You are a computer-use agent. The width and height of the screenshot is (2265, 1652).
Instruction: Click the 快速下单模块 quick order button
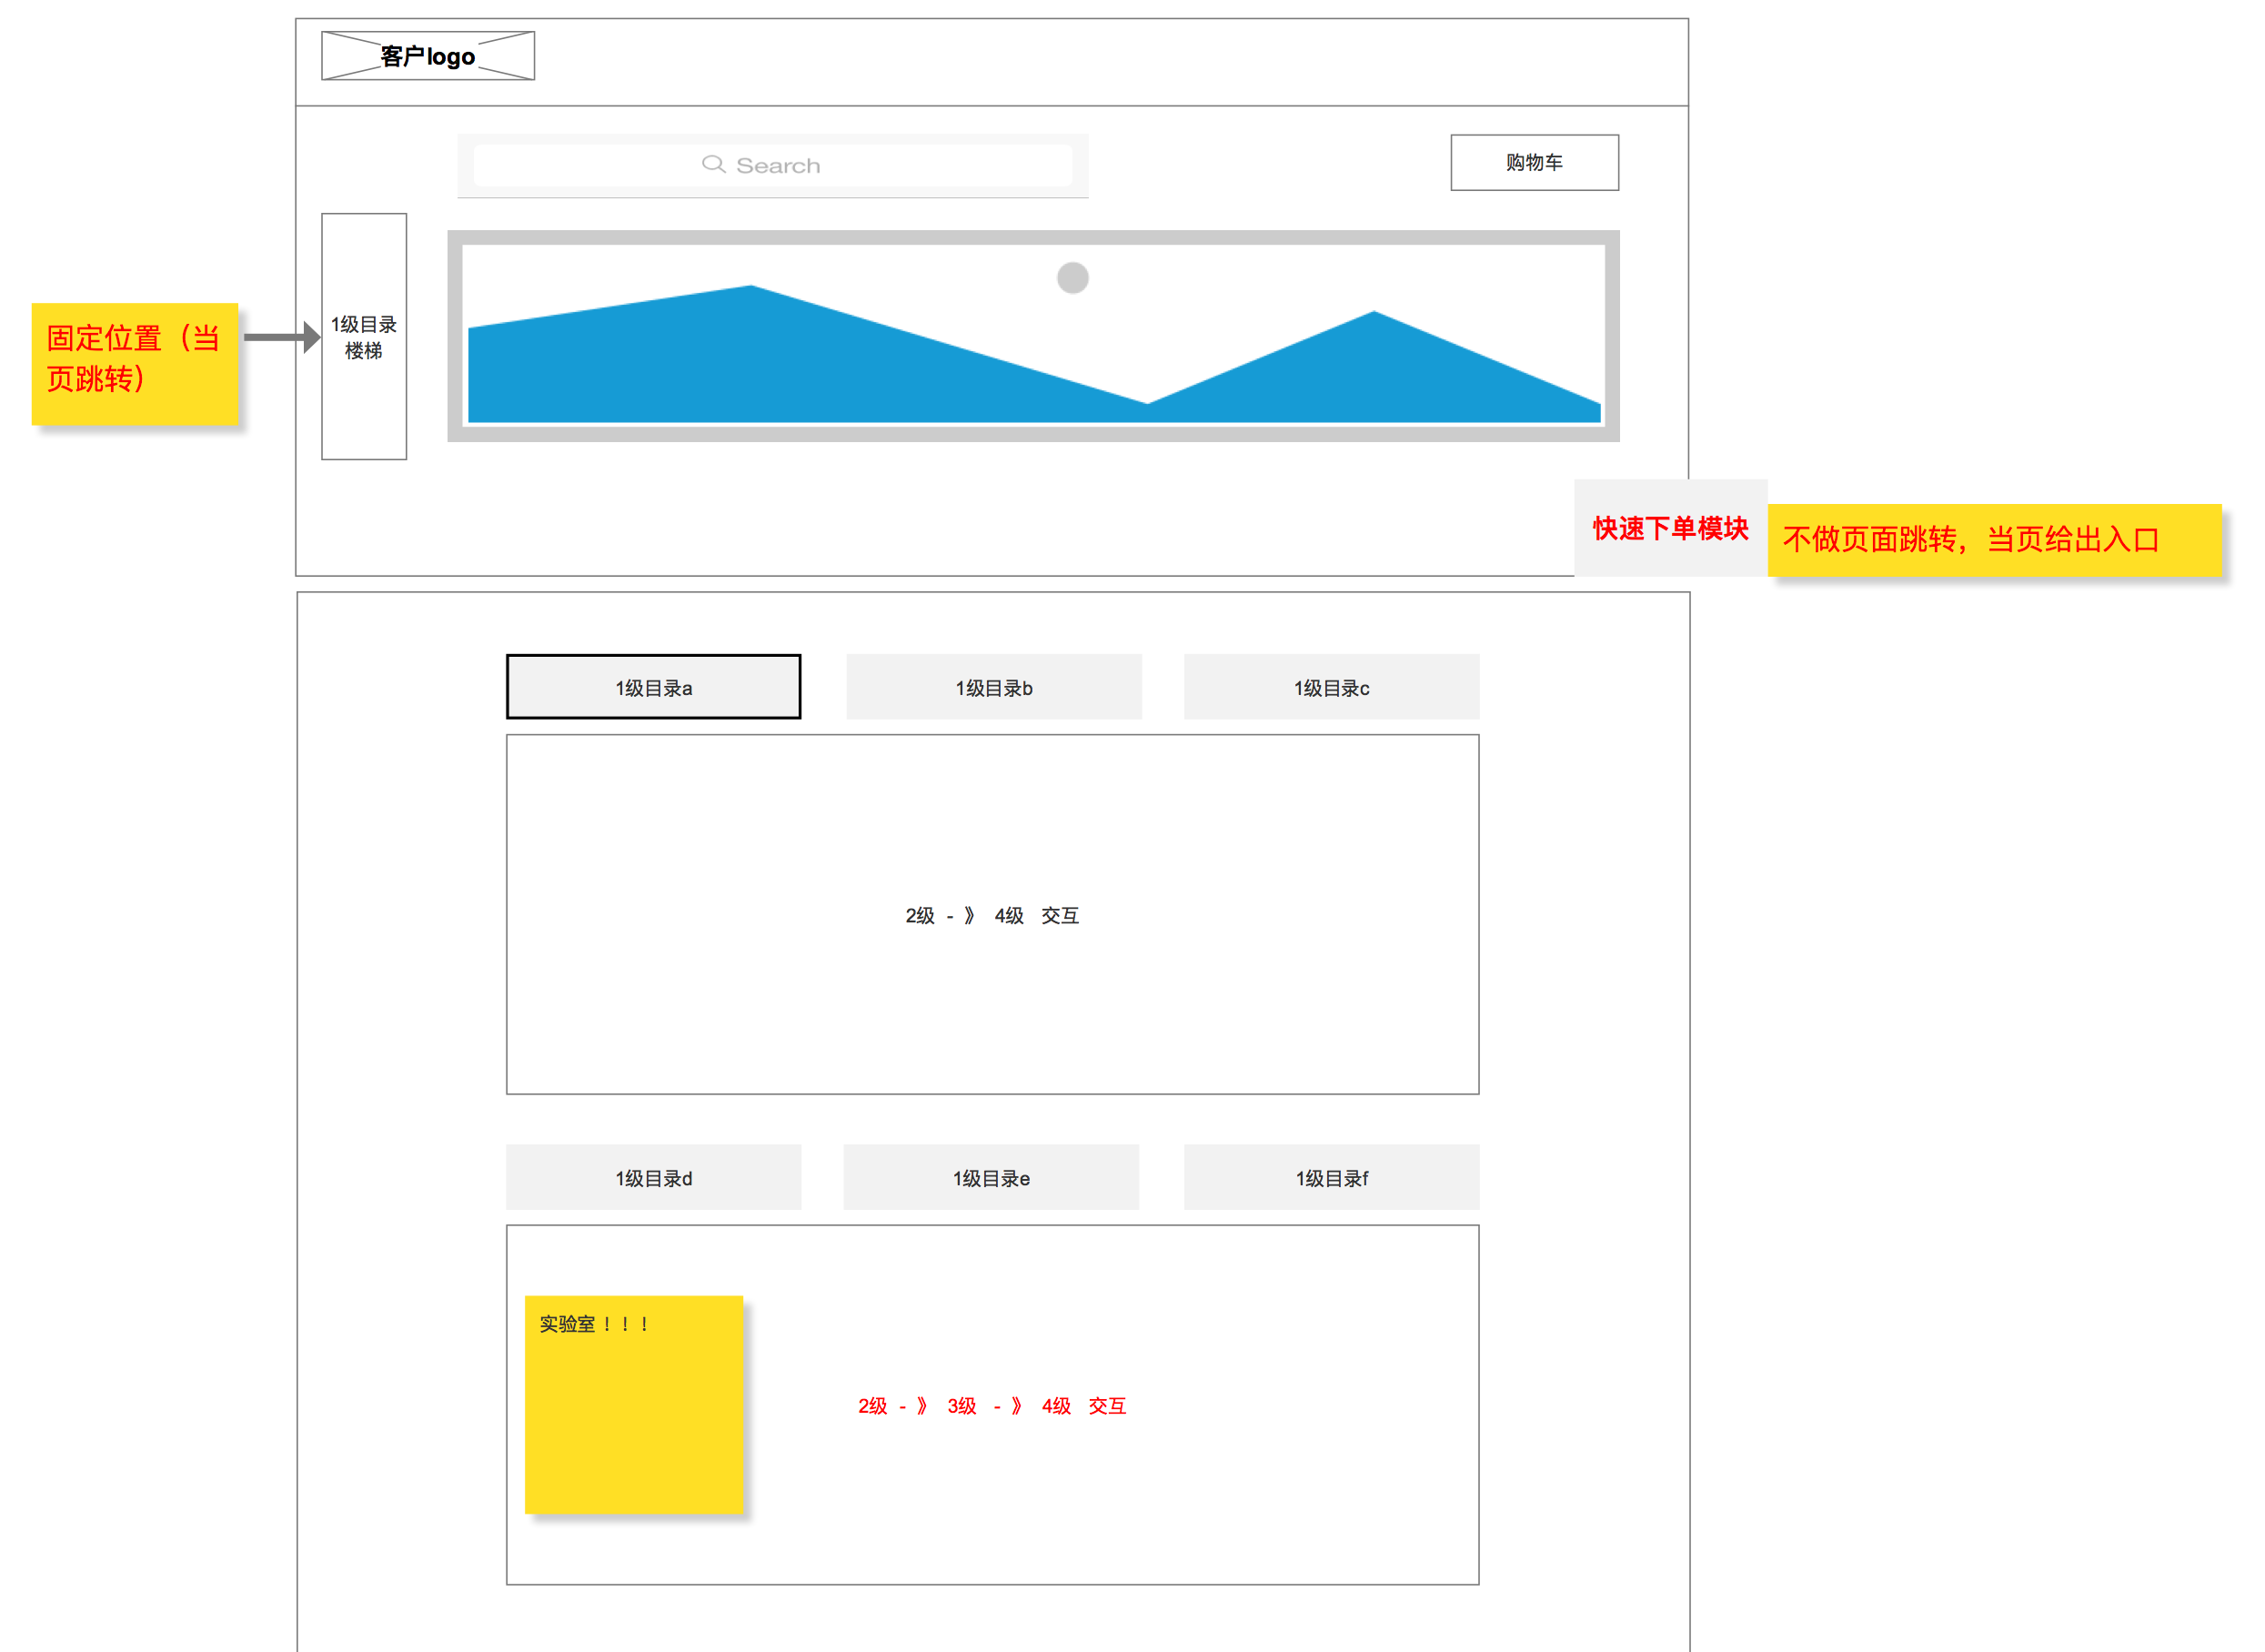[1670, 528]
